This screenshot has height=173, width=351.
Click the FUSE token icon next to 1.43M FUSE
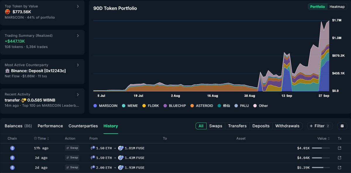point(121,158)
